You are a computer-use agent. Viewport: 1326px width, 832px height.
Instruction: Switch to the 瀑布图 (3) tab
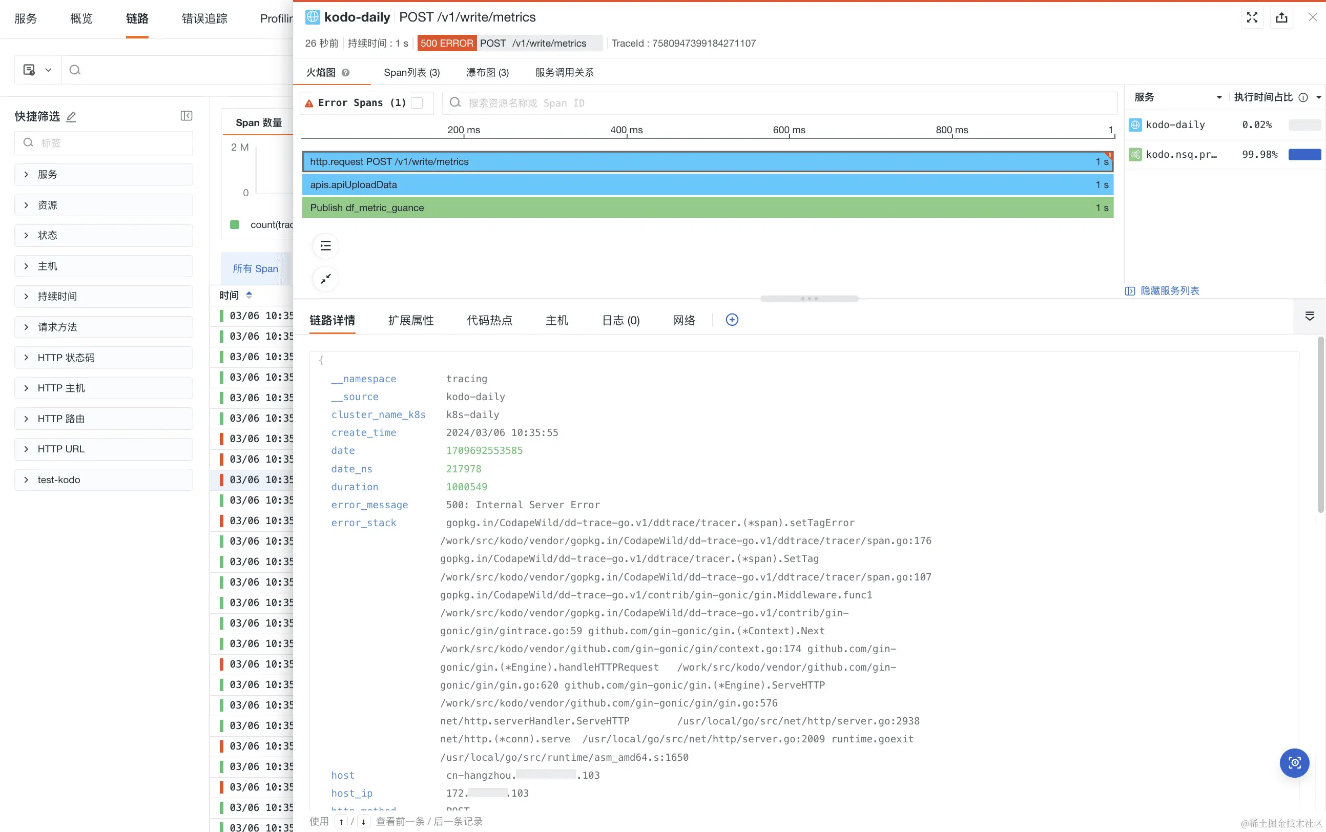click(487, 73)
